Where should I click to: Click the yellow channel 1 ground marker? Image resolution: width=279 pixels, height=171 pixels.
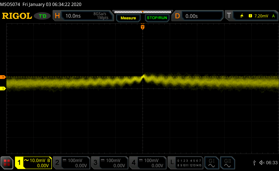[3, 88]
